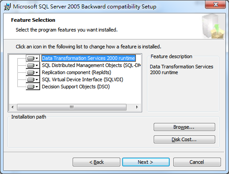This screenshot has width=229, height=174.
Task: Select Replication component (Repldts) feature
Action: click(x=77, y=72)
